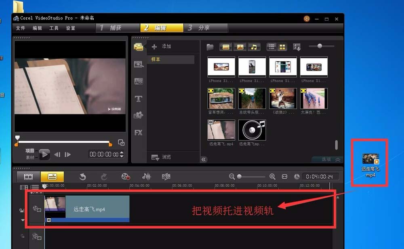404x249 pixels.
Task: Open the Graphics library icon
Action: tap(139, 115)
